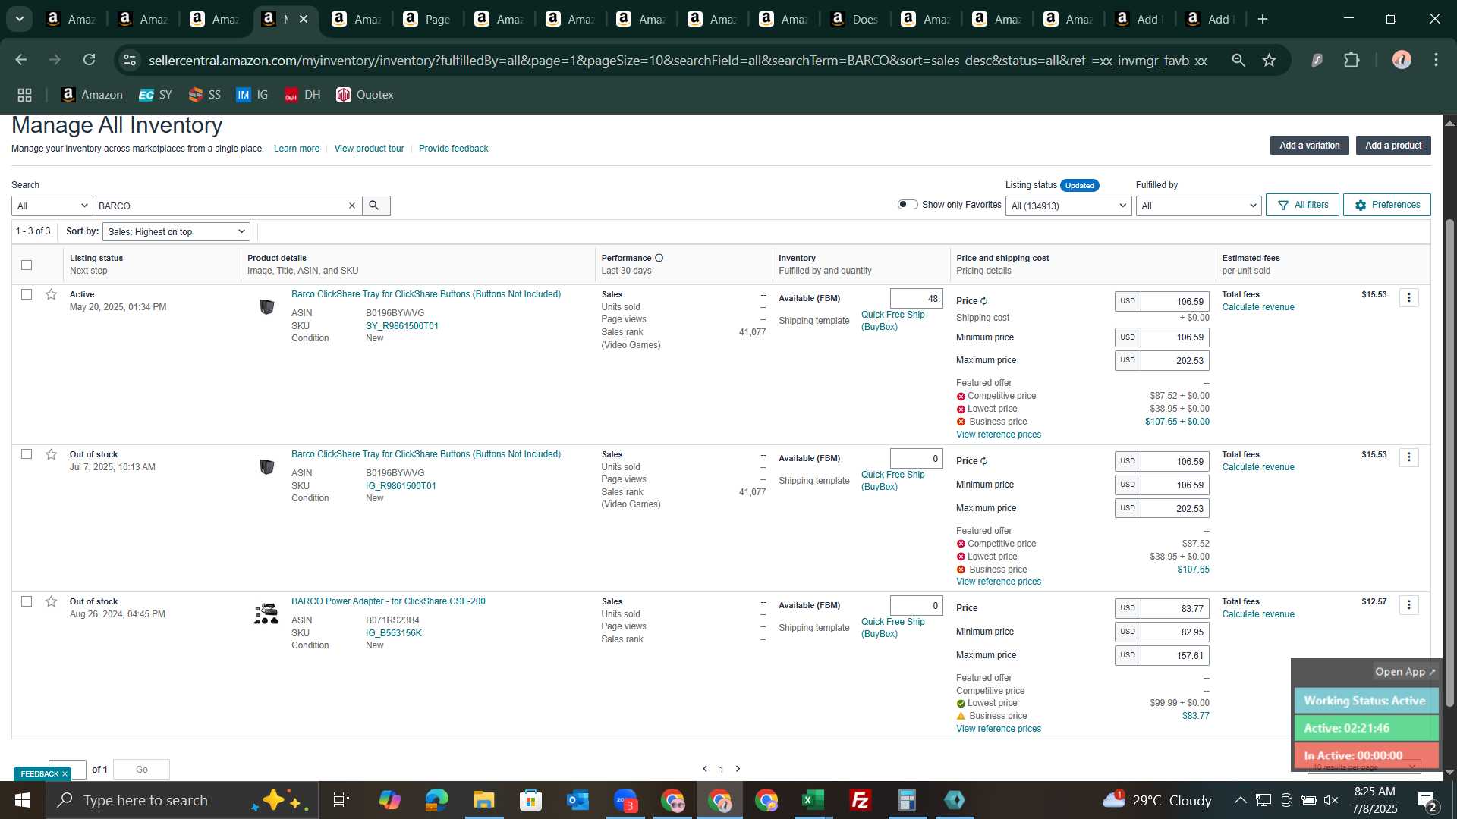The image size is (1457, 819).
Task: Click the page vertical scrollbar thumb
Action: pos(1449,463)
